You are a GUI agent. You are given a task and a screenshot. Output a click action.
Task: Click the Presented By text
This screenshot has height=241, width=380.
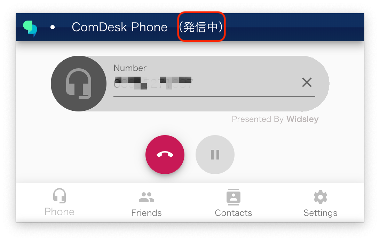tap(258, 119)
